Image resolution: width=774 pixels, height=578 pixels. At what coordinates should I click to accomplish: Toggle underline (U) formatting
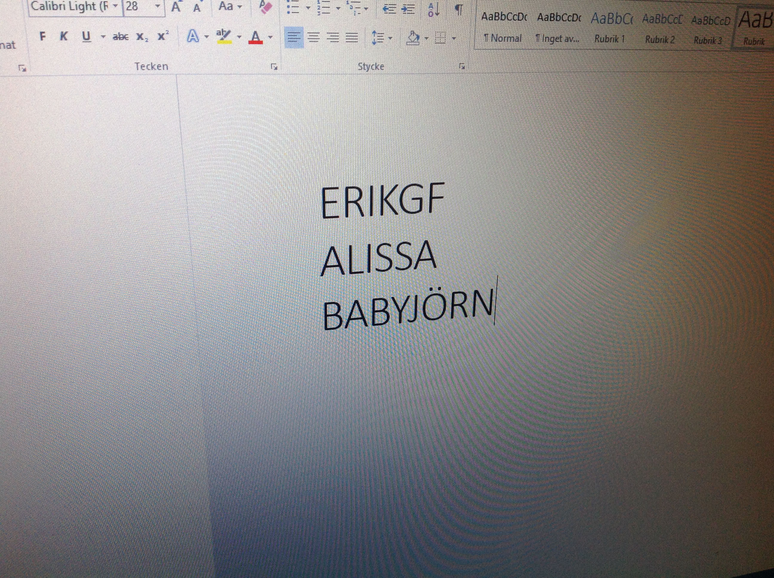click(x=86, y=37)
